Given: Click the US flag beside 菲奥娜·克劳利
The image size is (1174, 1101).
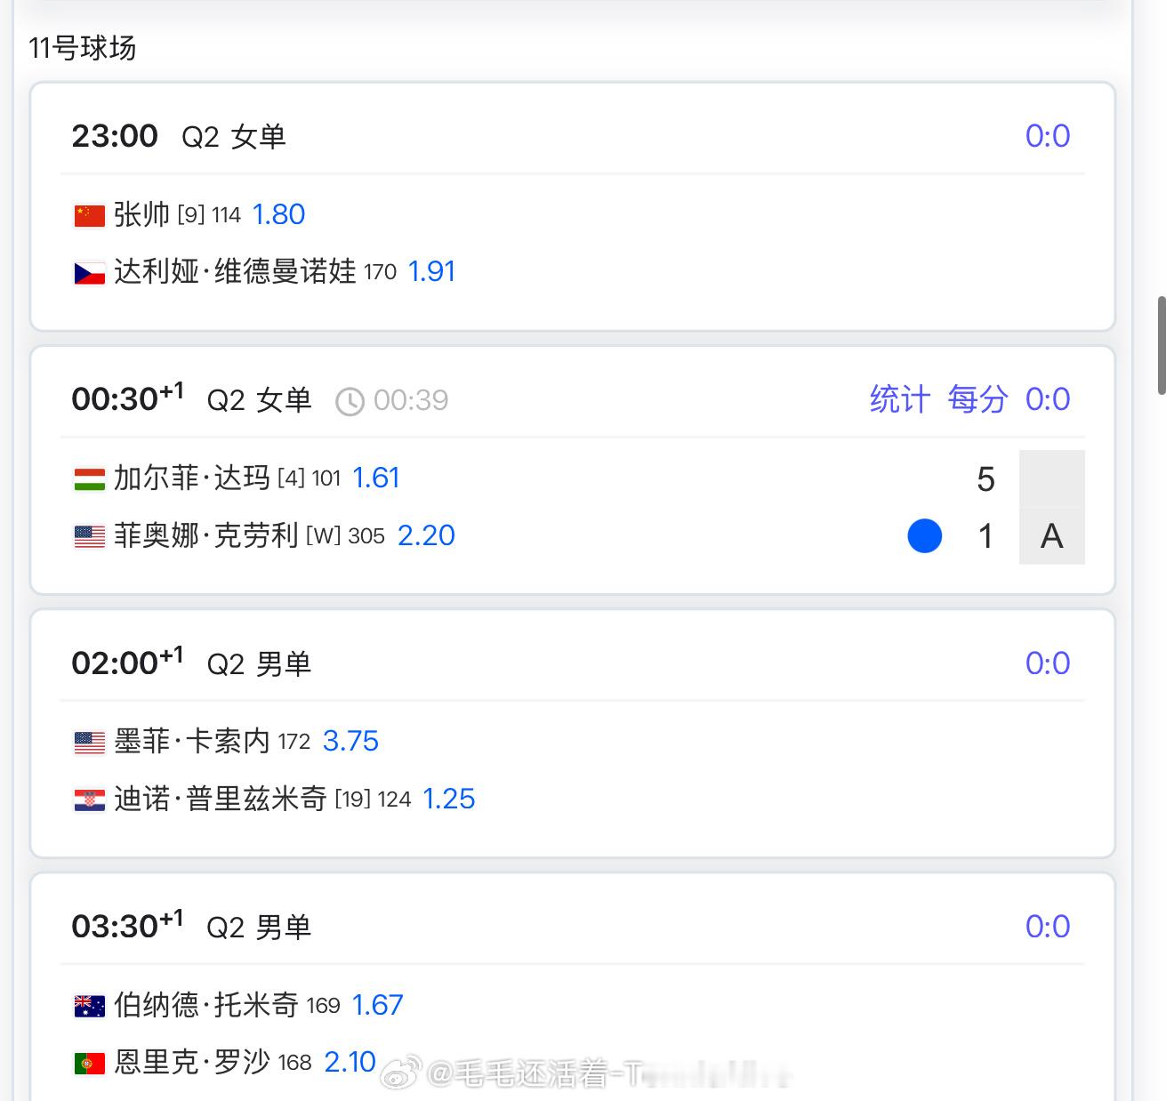Looking at the screenshot, I should 89,536.
